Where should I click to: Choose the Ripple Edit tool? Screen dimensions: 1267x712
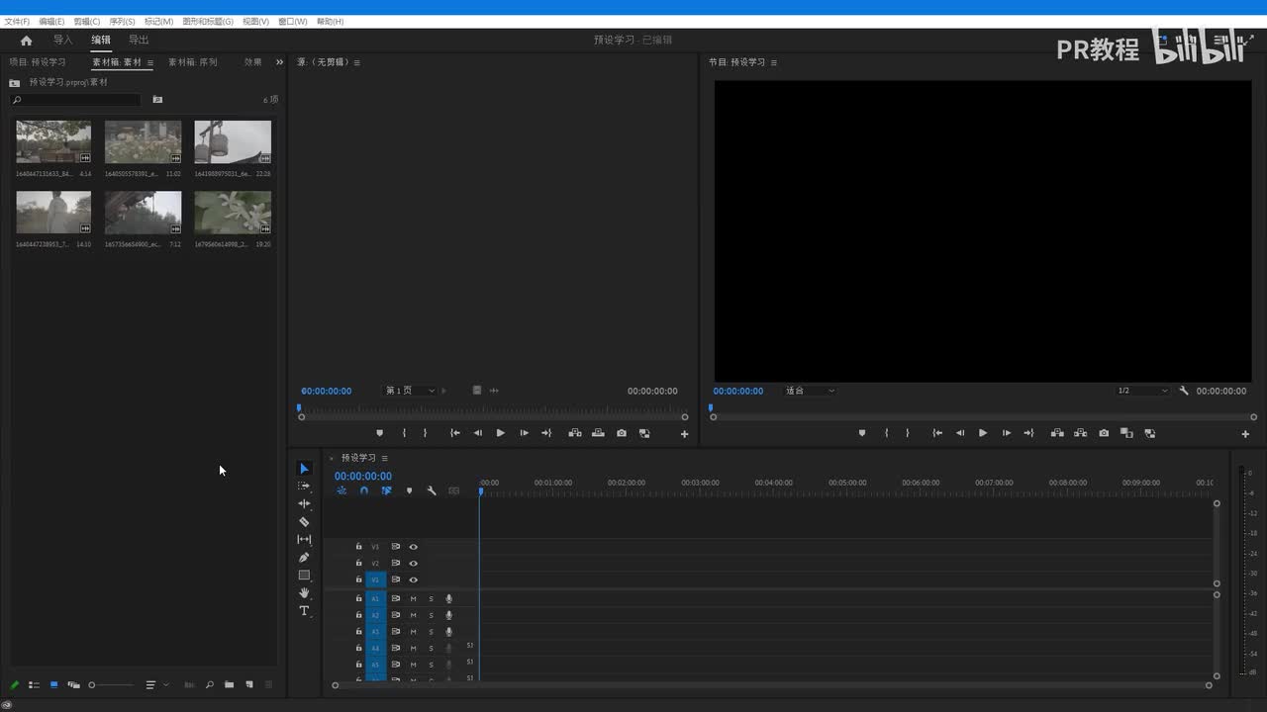click(x=304, y=504)
